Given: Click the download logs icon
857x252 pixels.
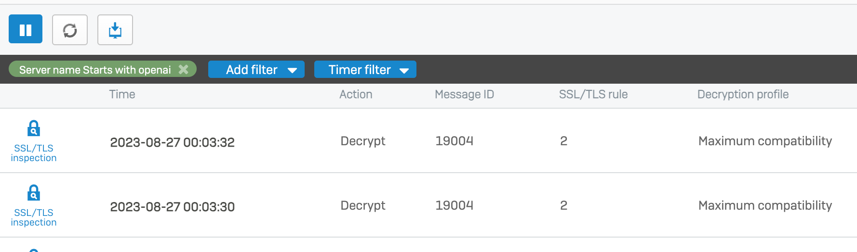Looking at the screenshot, I should pos(115,30).
